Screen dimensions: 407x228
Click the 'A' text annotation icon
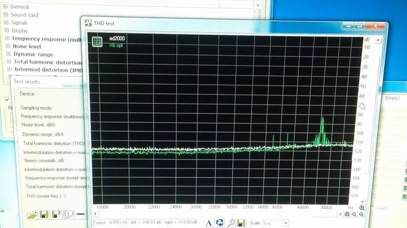pos(209,223)
